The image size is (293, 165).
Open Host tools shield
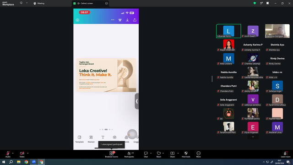point(186,154)
